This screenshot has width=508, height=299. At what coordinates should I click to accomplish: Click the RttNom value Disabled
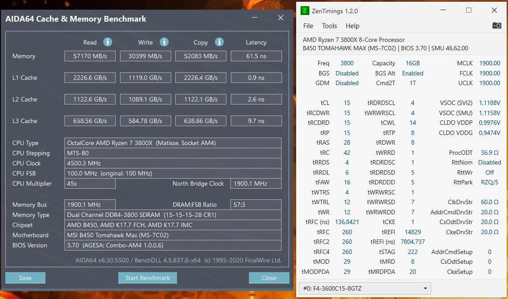coord(489,162)
